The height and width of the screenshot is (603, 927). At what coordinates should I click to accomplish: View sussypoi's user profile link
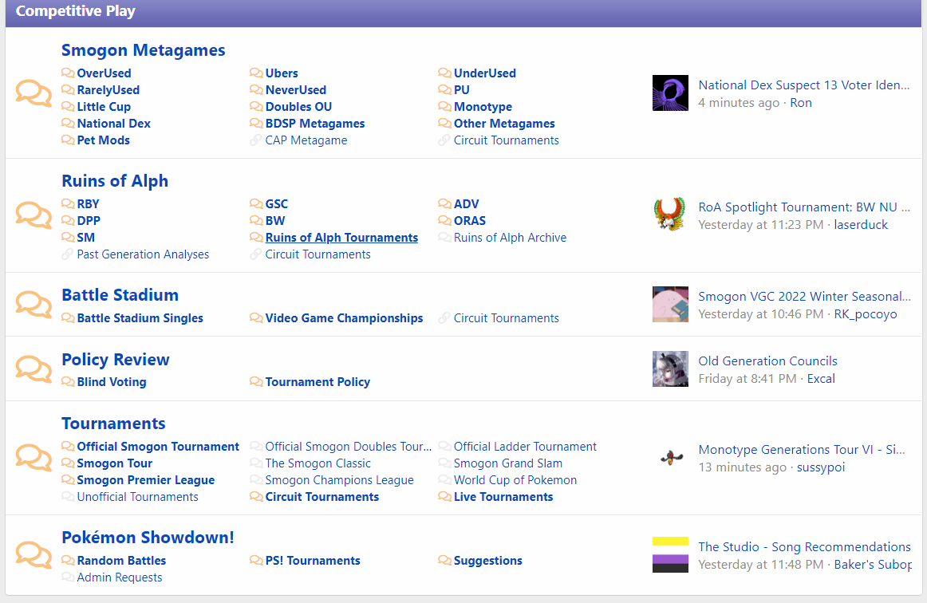pyautogui.click(x=821, y=467)
